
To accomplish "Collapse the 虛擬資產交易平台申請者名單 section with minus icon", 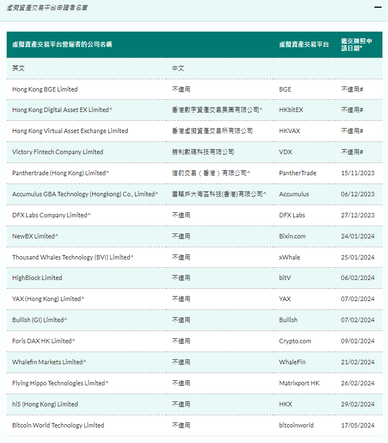I will pyautogui.click(x=378, y=7).
